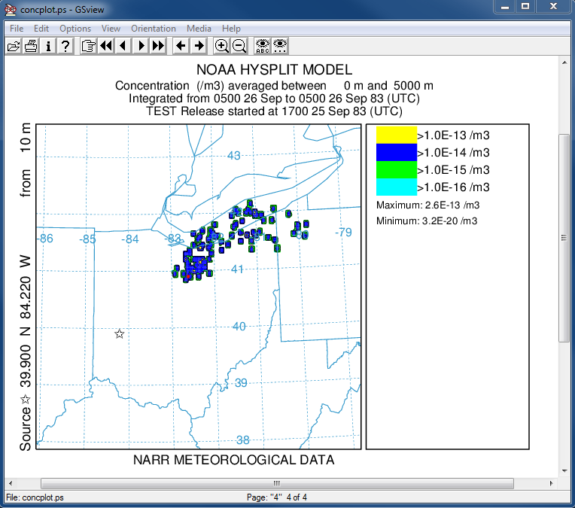Click the 'Minimum: 3.2E-20 /m3' text
Viewport: 575px width, 508px height.
(427, 221)
